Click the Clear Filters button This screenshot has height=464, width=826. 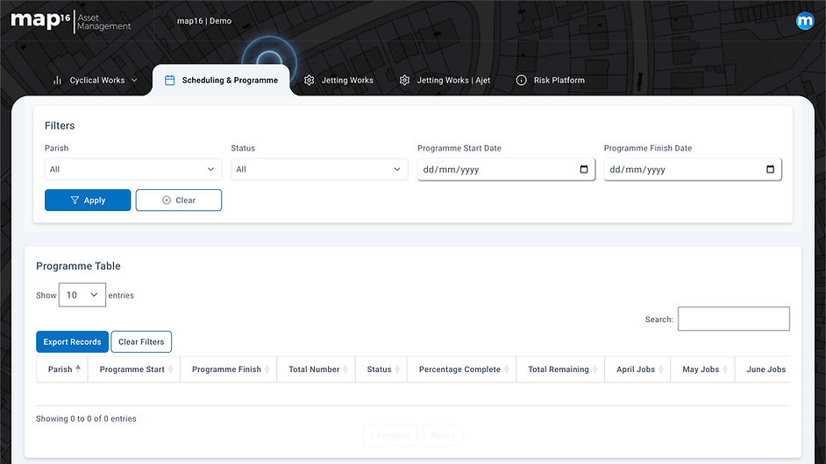pos(141,341)
